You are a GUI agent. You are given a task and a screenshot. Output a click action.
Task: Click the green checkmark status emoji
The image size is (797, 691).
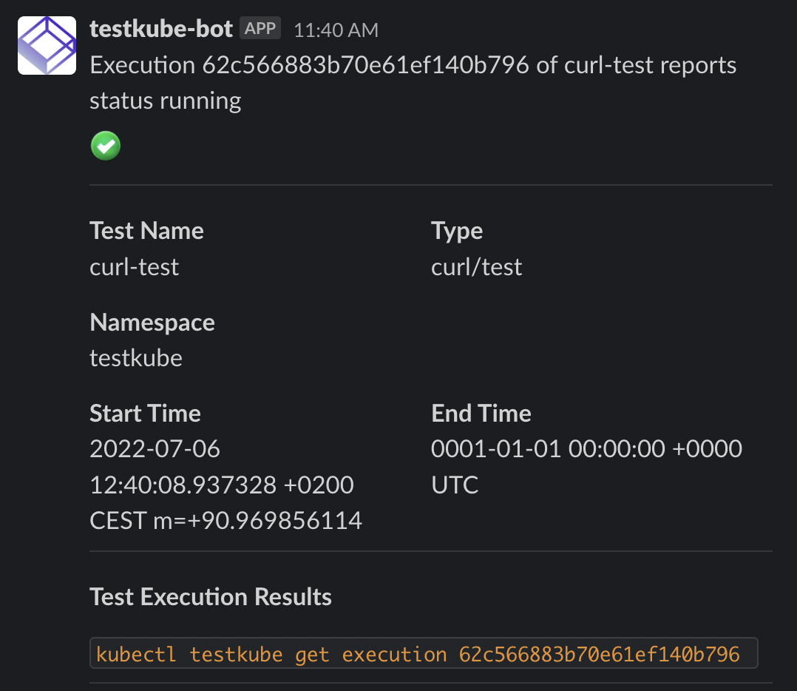coord(106,146)
